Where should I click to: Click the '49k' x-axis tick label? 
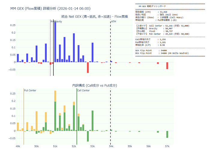tap(18, 146)
